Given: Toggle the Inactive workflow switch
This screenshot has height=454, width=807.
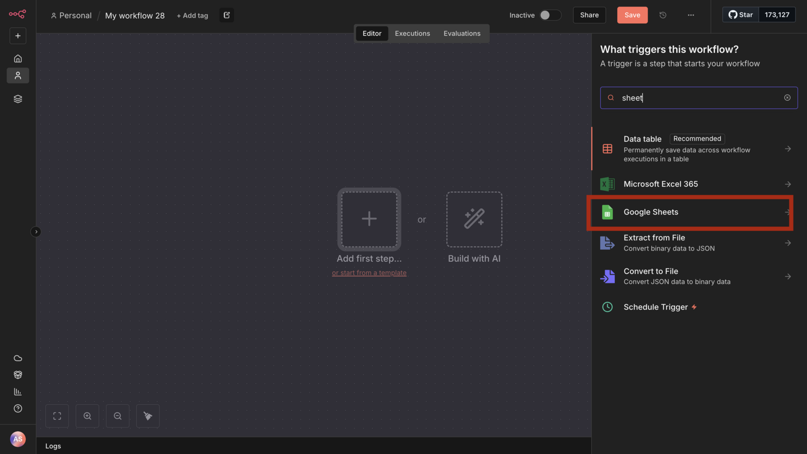Looking at the screenshot, I should [550, 15].
